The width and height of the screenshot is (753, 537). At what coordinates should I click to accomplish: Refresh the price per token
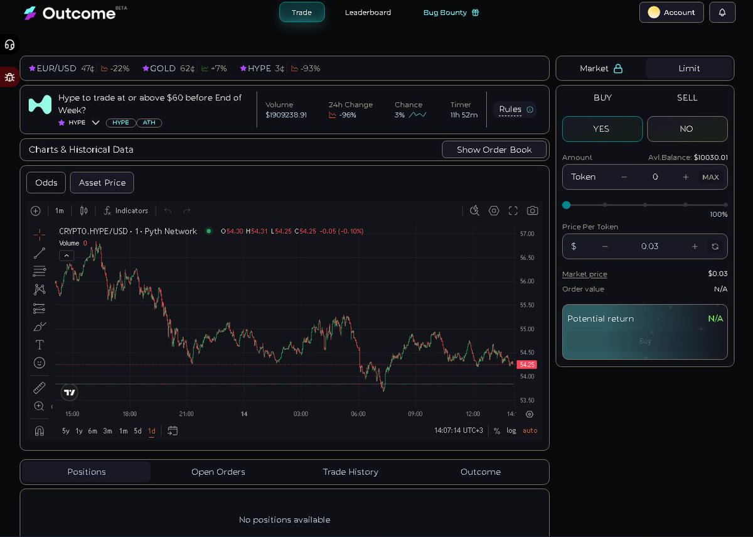715,247
